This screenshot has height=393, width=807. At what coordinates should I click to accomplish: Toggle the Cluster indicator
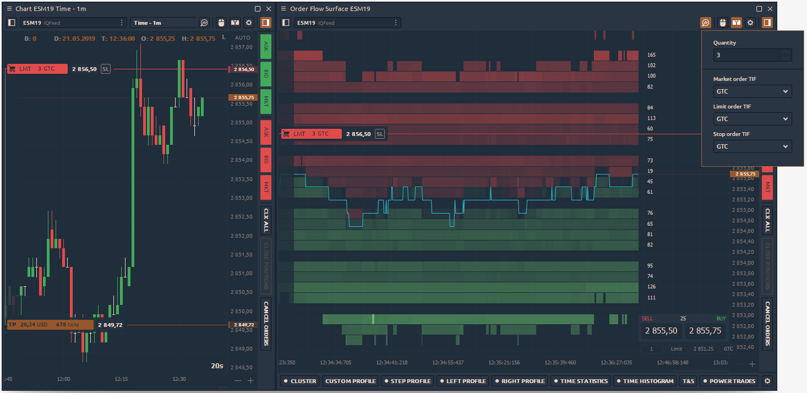point(299,381)
